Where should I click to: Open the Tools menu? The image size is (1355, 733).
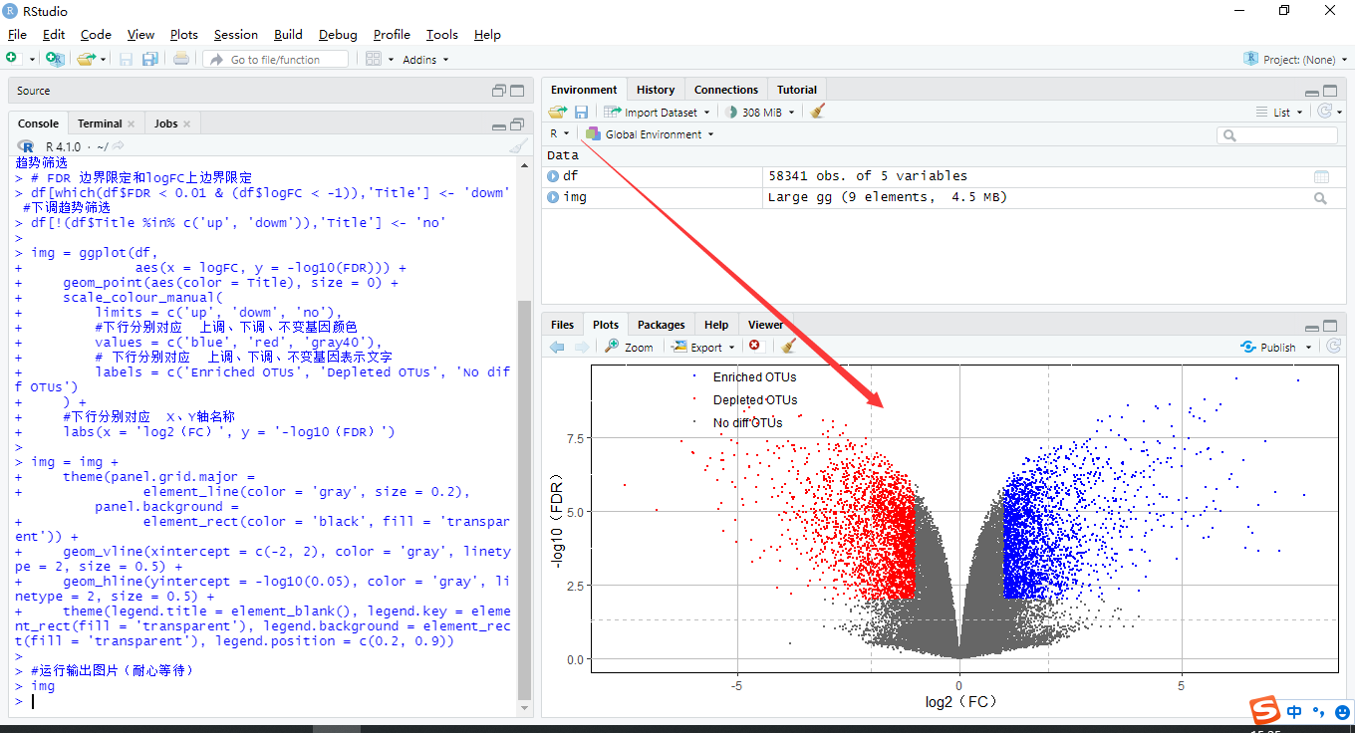click(442, 35)
